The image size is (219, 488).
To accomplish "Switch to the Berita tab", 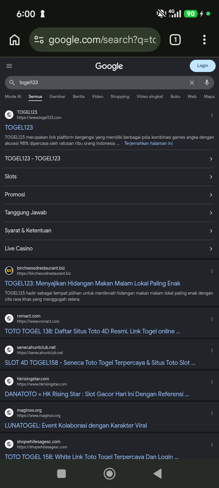I will 79,96.
